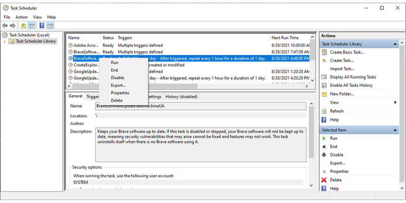Click Export... in the Selected Item pane
This screenshot has width=406, height=203.
[338, 163]
